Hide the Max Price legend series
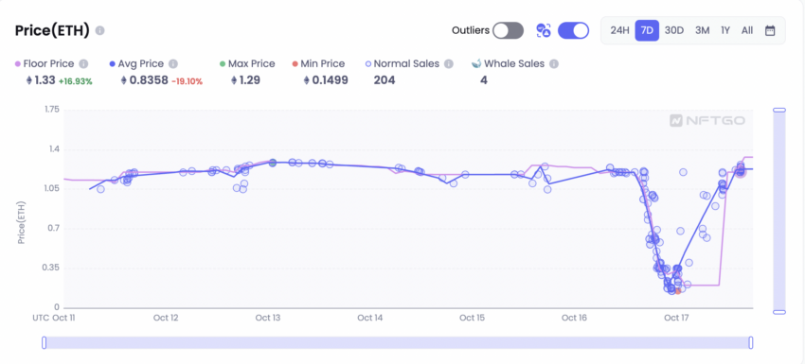This screenshot has height=364, width=805. tap(247, 64)
